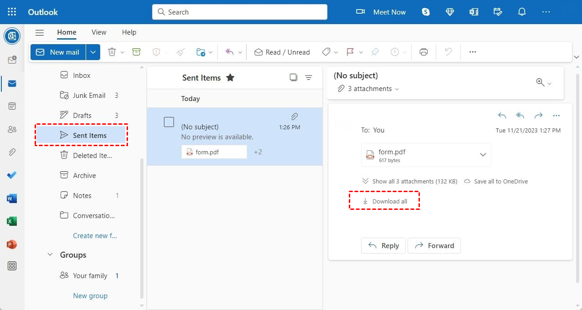Open the app launcher waffle icon
Image resolution: width=582 pixels, height=310 pixels.
[12, 12]
